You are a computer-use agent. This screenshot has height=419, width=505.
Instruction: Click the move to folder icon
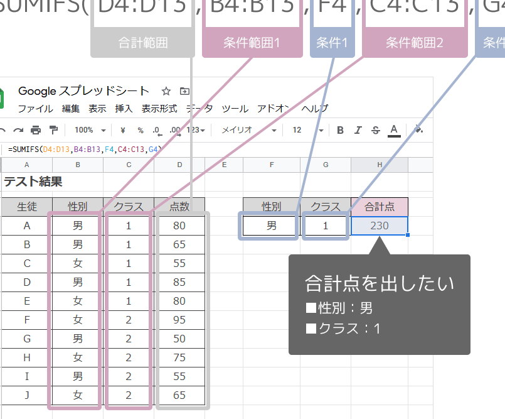(184, 91)
